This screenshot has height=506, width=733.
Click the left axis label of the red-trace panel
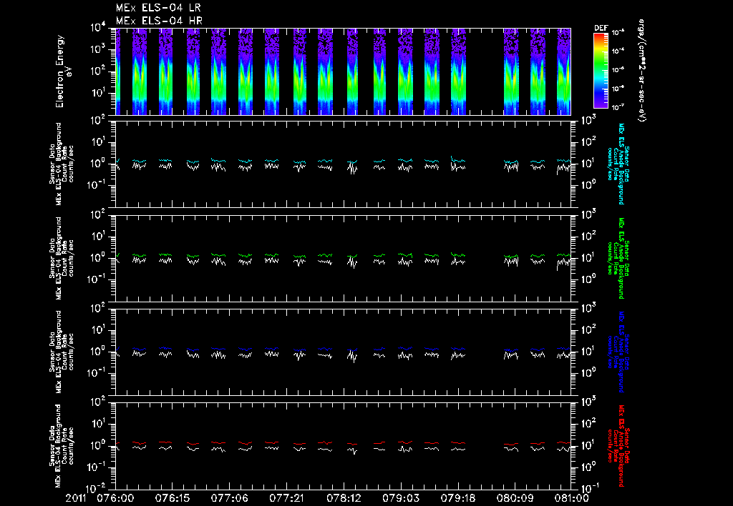(x=62, y=446)
